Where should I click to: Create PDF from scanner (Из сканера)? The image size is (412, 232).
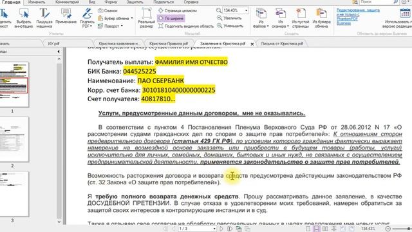coord(281,18)
